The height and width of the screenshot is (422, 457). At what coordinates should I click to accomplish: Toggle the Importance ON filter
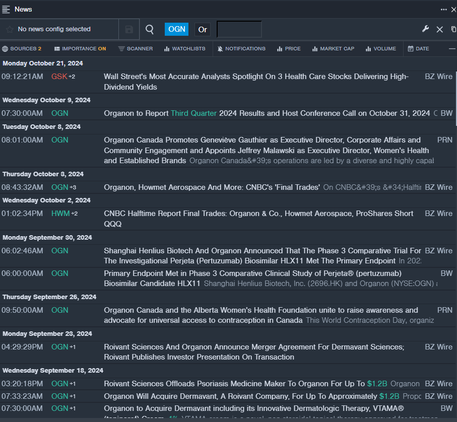point(80,49)
